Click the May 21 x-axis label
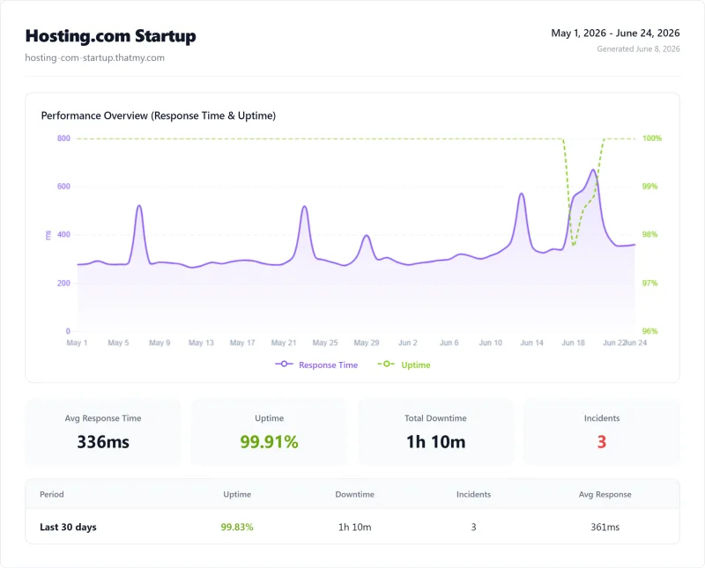705x568 pixels. coord(284,343)
